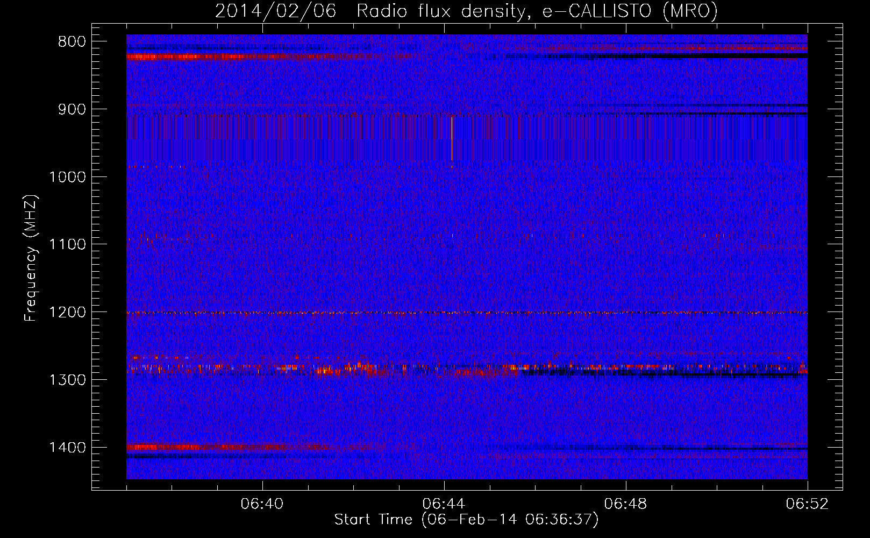Select the 900 frequency tick label
This screenshot has height=538, width=870.
72,109
